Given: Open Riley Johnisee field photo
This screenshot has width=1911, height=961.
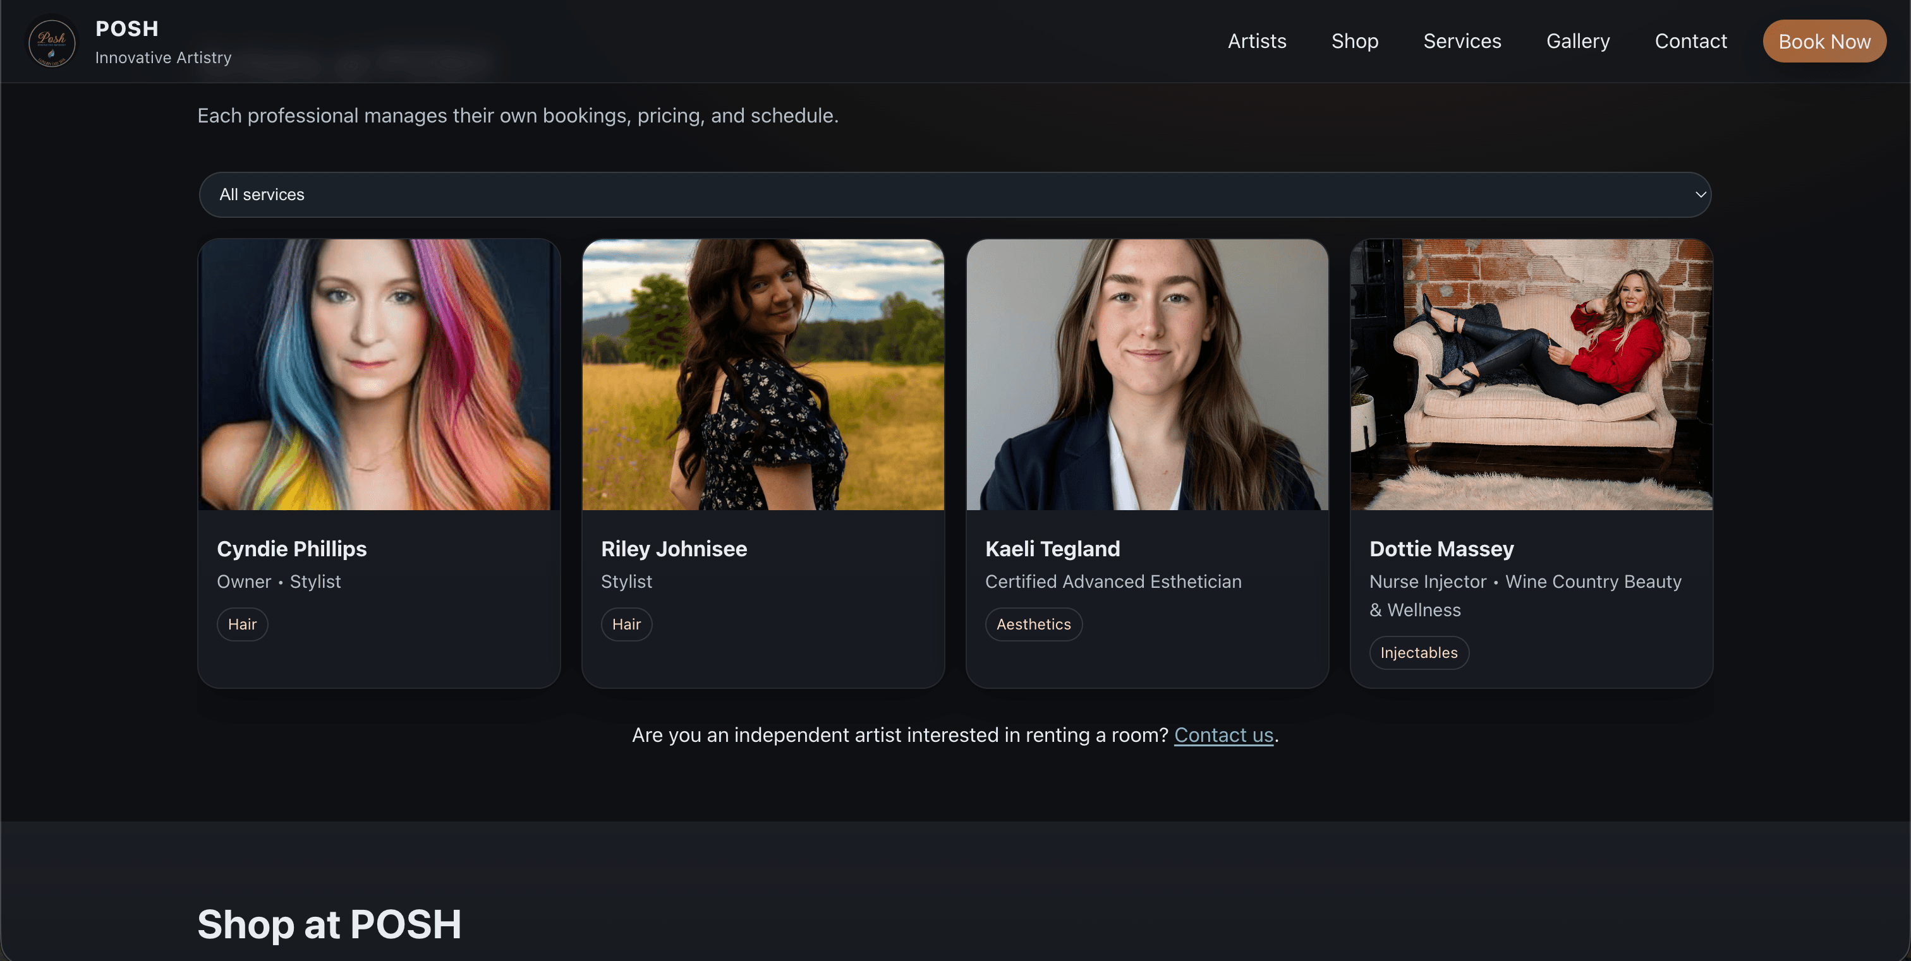Looking at the screenshot, I should pyautogui.click(x=763, y=374).
